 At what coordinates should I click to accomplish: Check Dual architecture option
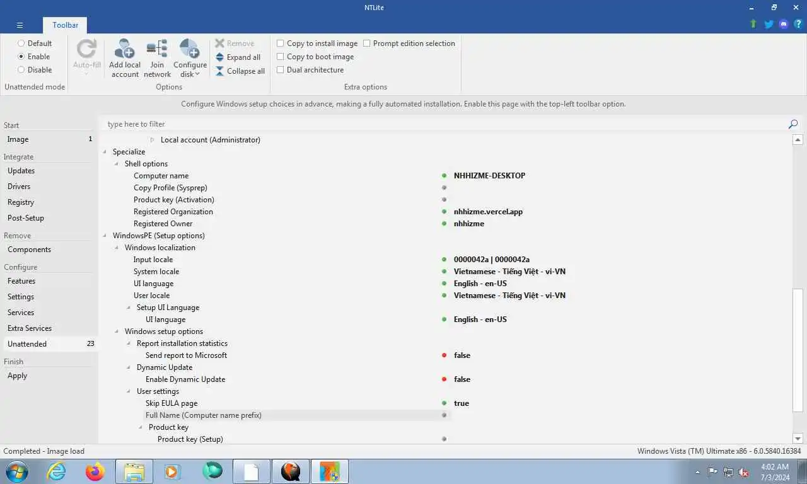point(281,70)
